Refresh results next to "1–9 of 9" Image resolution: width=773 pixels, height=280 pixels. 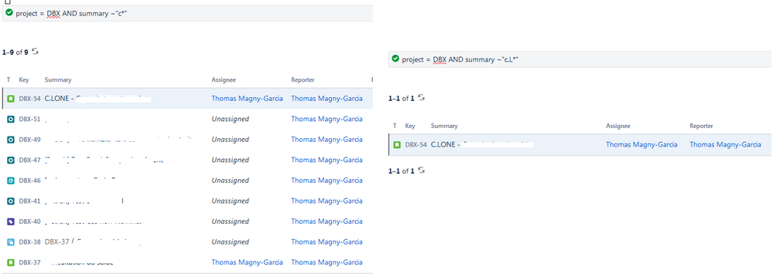point(35,52)
